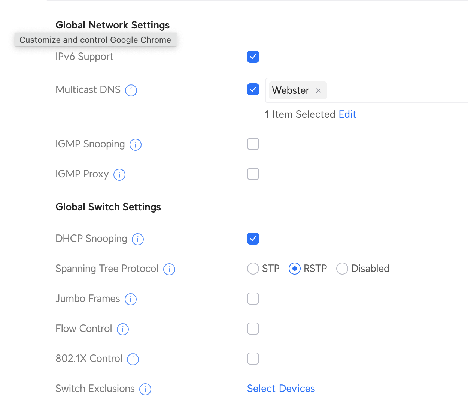Click the IGMP Snooping info icon
This screenshot has width=468, height=414.
(136, 145)
